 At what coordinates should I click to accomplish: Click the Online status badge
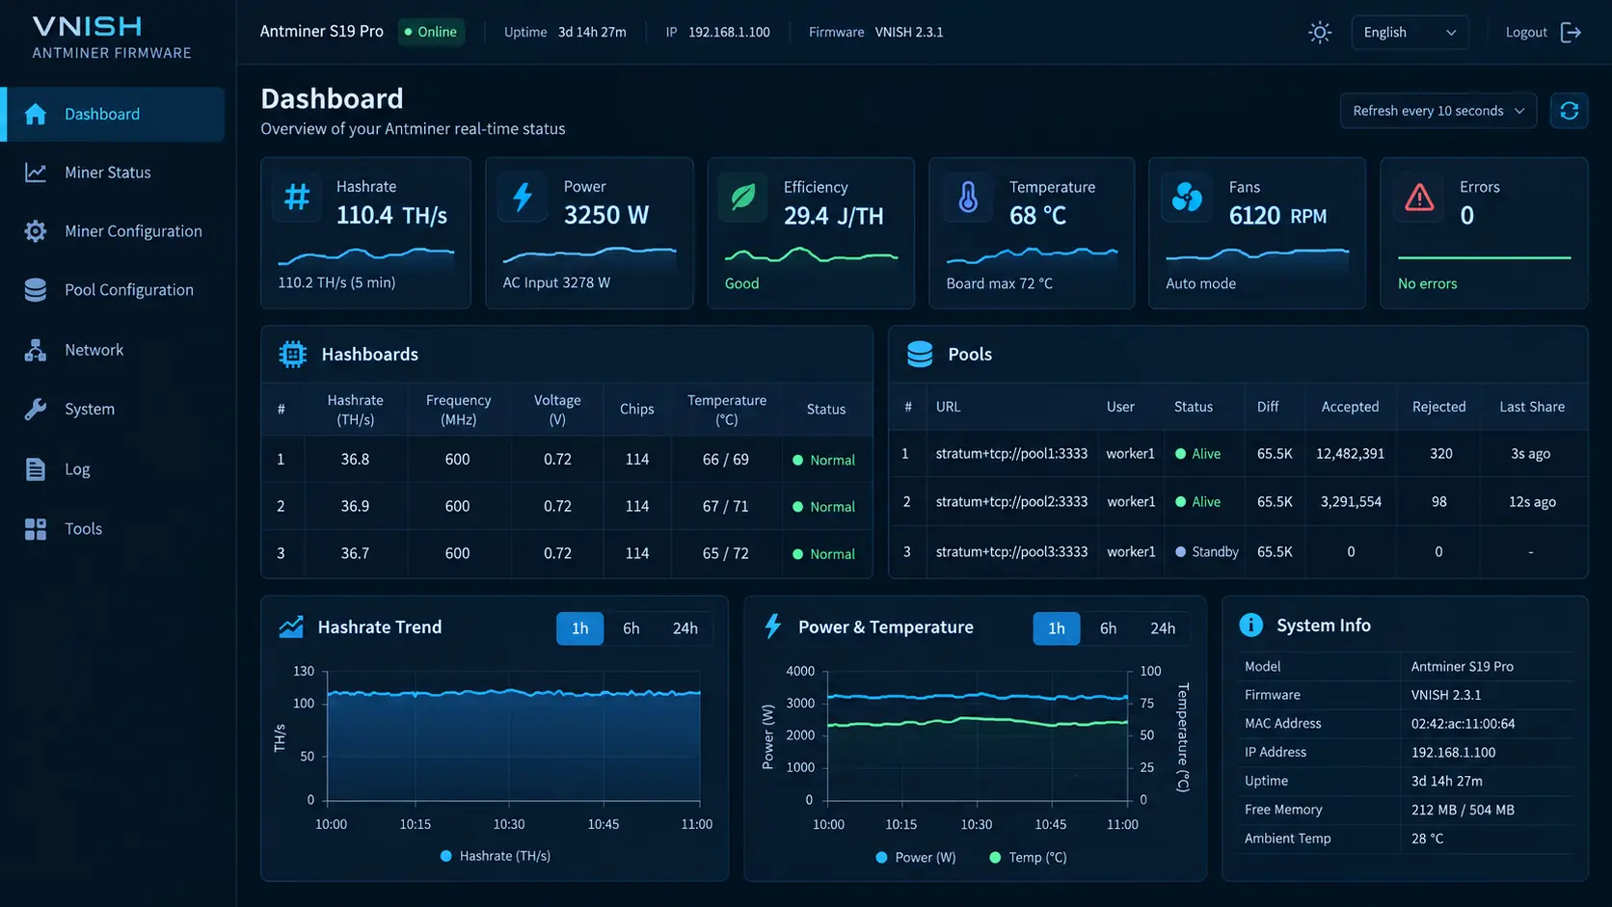[431, 32]
